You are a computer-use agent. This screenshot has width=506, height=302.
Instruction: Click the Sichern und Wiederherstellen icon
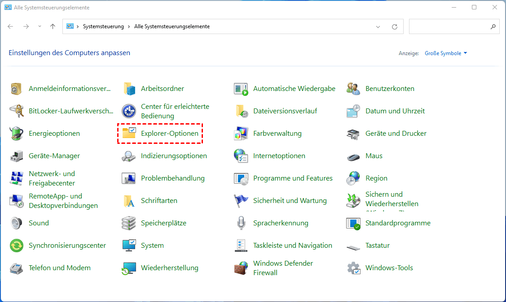tap(353, 201)
